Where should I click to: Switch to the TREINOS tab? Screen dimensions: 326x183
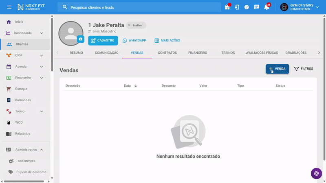[x=228, y=53]
